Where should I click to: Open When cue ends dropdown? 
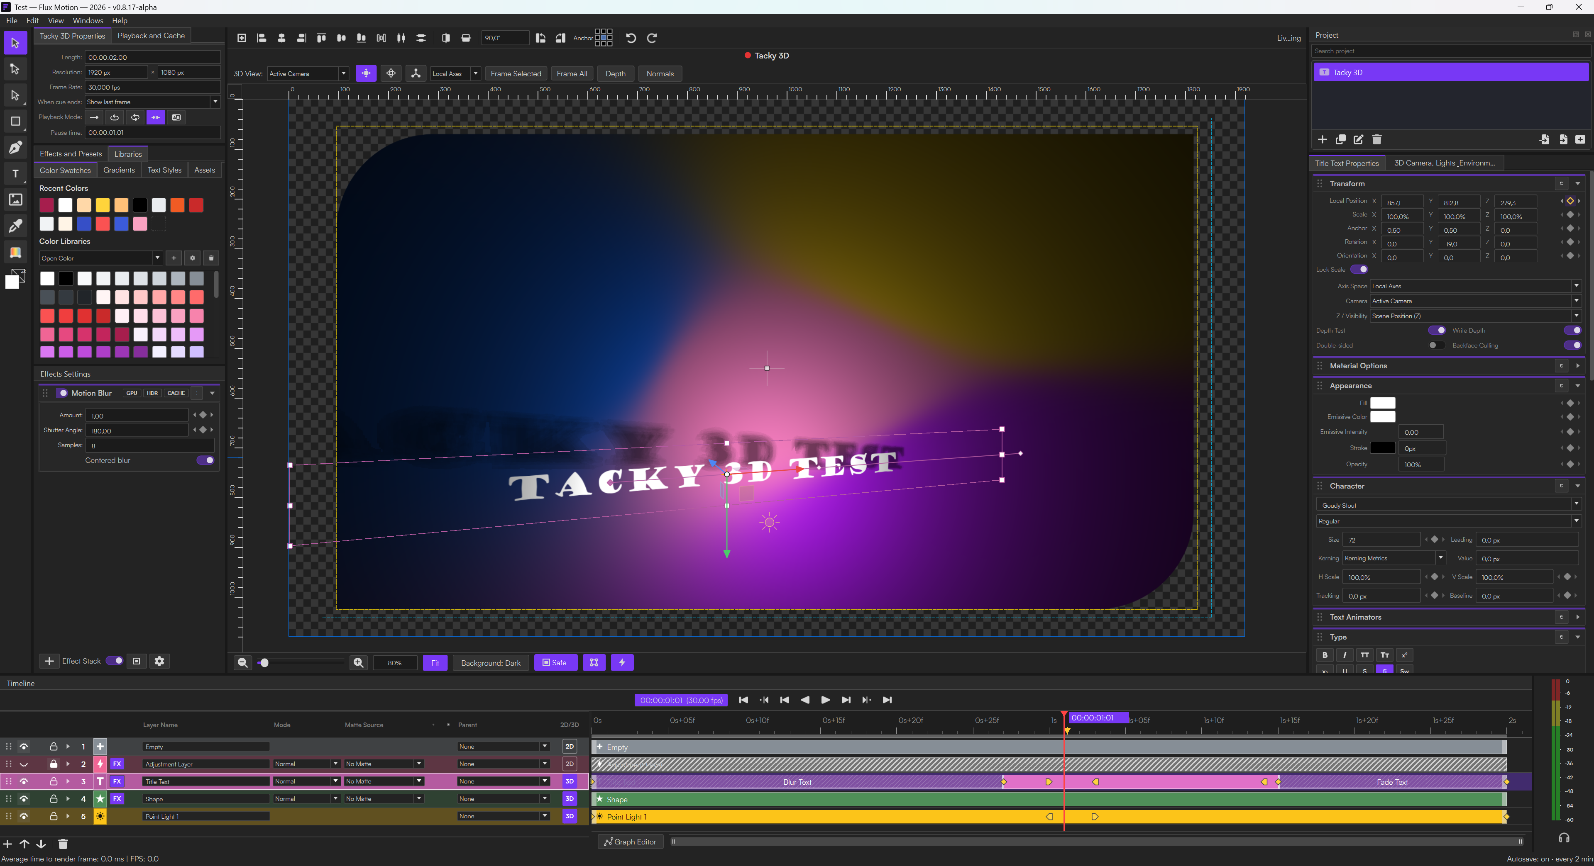pyautogui.click(x=152, y=102)
